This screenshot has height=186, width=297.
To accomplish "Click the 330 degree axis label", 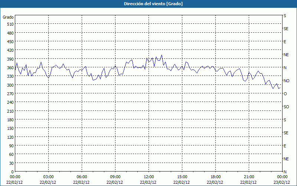I will point(10,76).
